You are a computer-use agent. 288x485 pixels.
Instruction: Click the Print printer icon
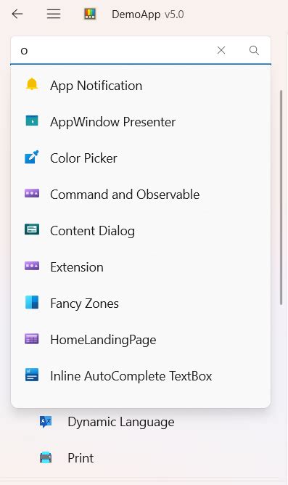coord(46,457)
